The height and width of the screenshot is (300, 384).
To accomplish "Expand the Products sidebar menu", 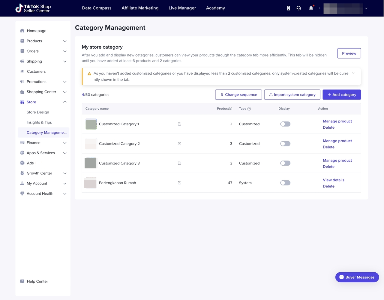I will point(64,41).
